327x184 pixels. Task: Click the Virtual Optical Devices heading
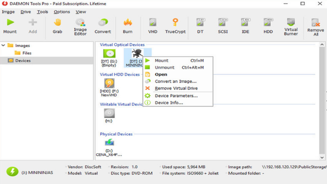[x=122, y=45]
